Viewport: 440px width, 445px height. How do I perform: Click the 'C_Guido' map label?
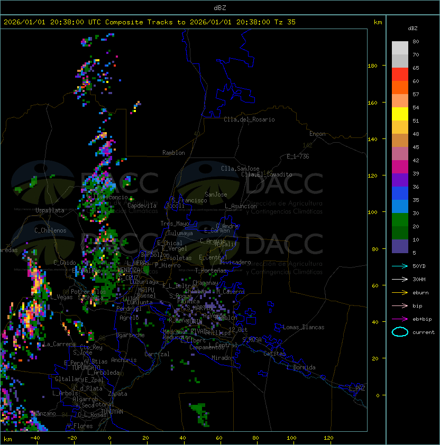pos(65,263)
